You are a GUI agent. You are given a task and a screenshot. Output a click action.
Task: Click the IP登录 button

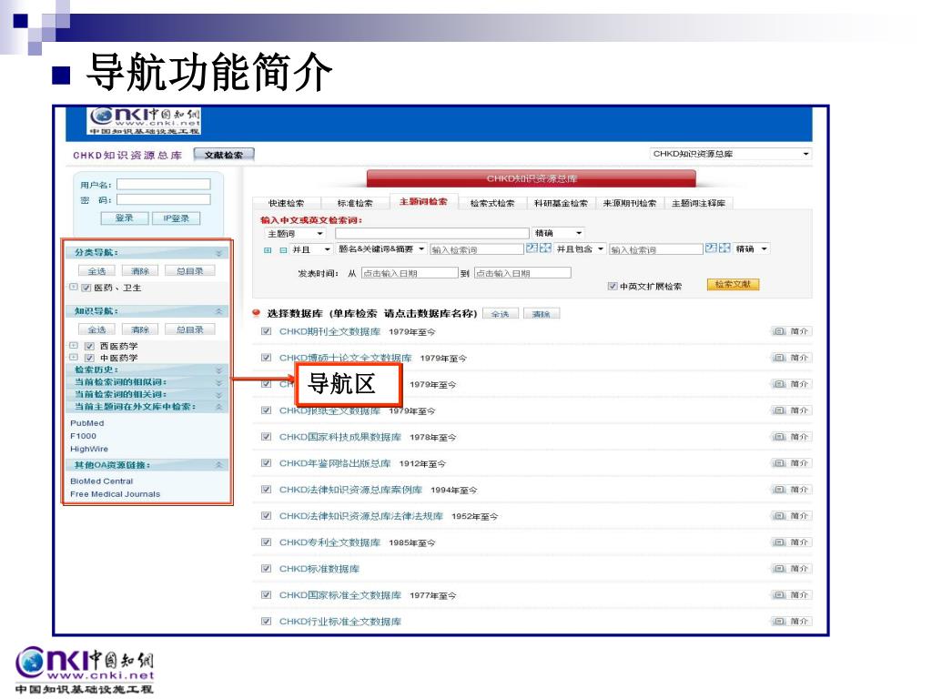tap(176, 218)
